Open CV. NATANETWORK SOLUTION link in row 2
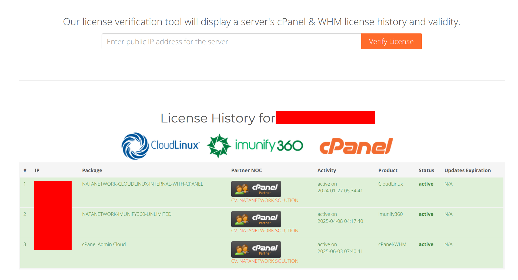The height and width of the screenshot is (280, 518). [265, 230]
